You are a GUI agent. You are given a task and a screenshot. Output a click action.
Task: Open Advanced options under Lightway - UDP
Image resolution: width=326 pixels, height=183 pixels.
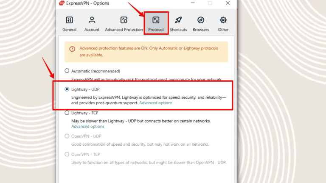(156, 103)
